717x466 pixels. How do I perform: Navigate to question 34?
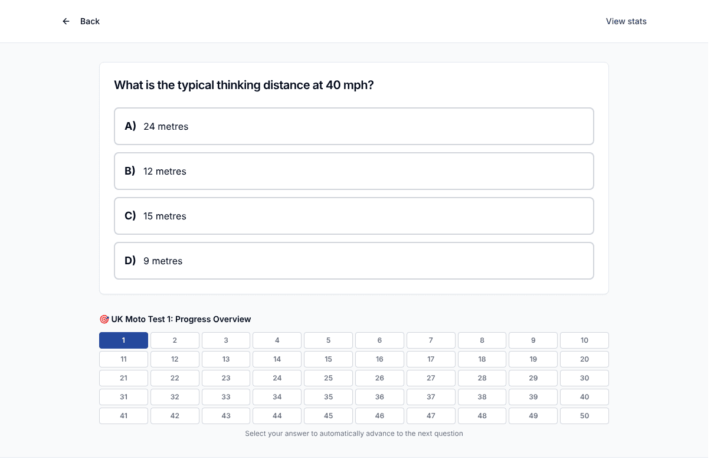[277, 397]
